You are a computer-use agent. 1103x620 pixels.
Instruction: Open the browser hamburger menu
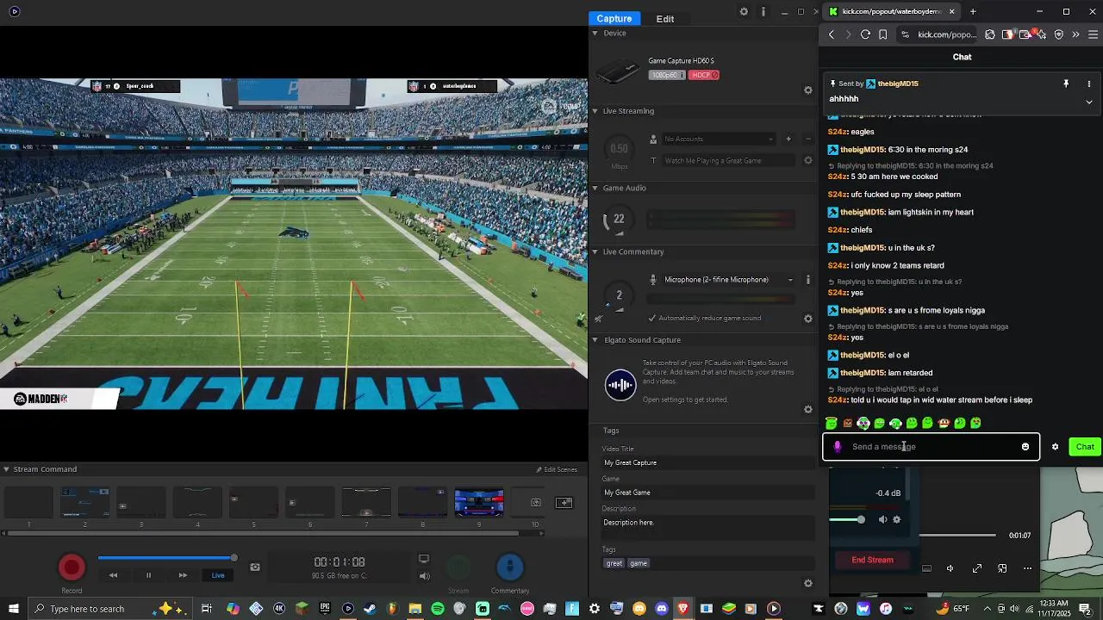(1094, 34)
